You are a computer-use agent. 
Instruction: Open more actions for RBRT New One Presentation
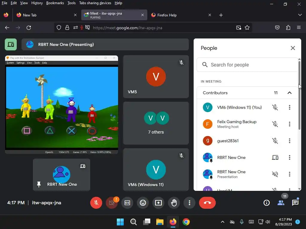[290, 174]
